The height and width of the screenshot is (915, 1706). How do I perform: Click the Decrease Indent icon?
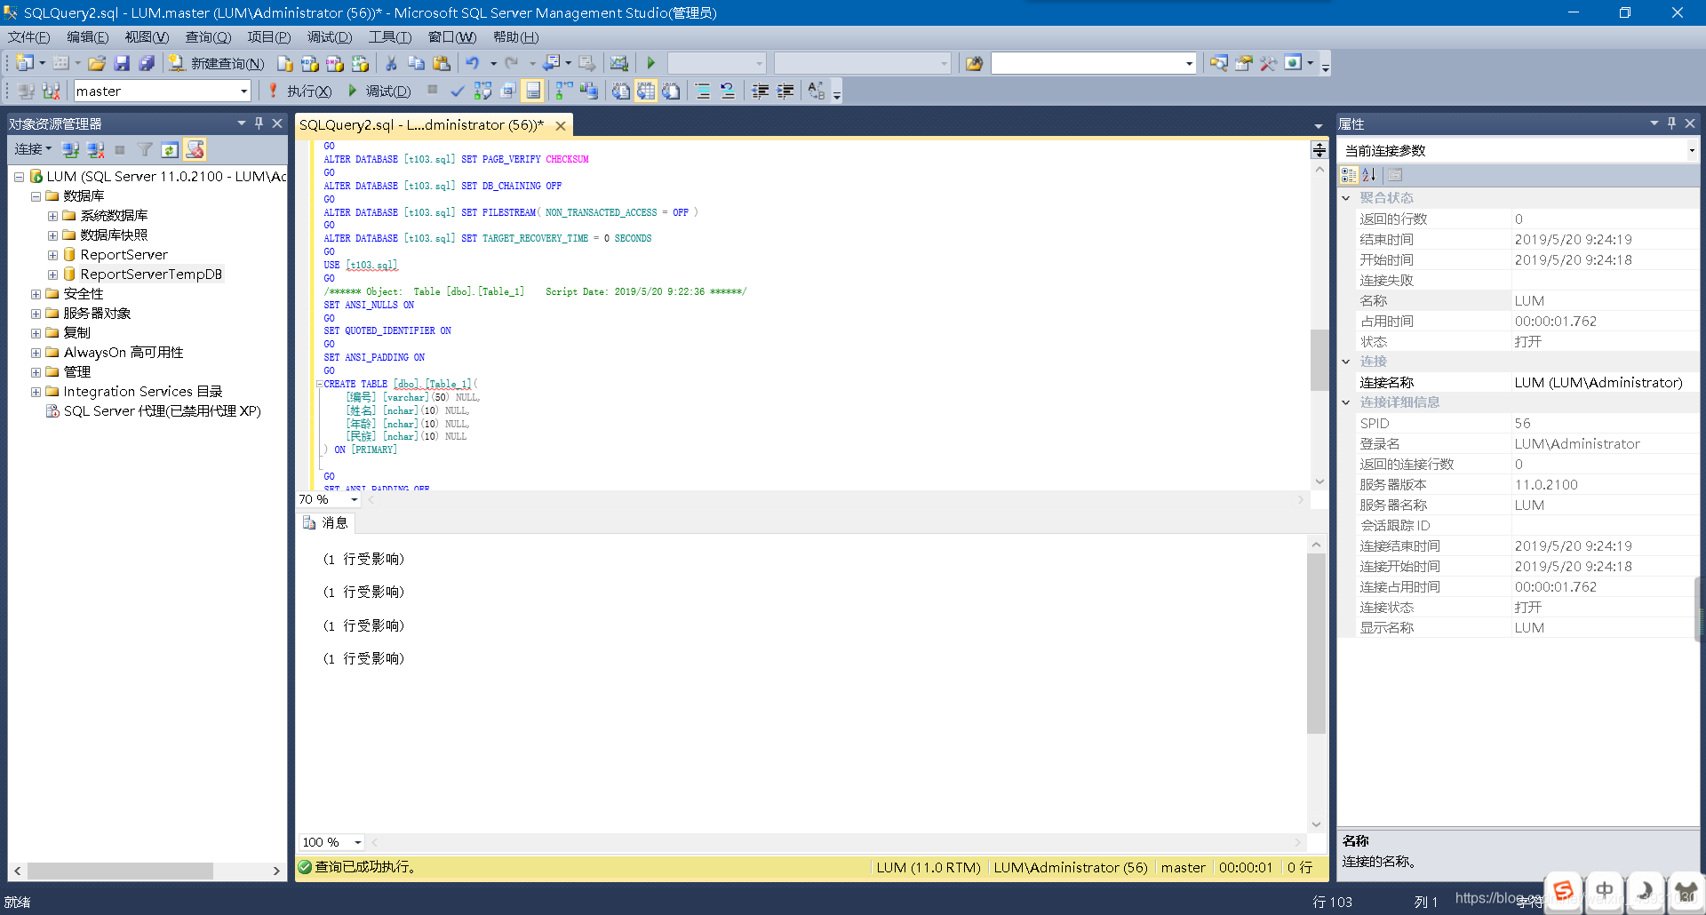coord(760,91)
